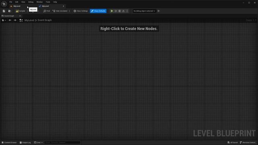This screenshot has width=258, height=145.
Task: Open the Output Log
Action: [25, 143]
